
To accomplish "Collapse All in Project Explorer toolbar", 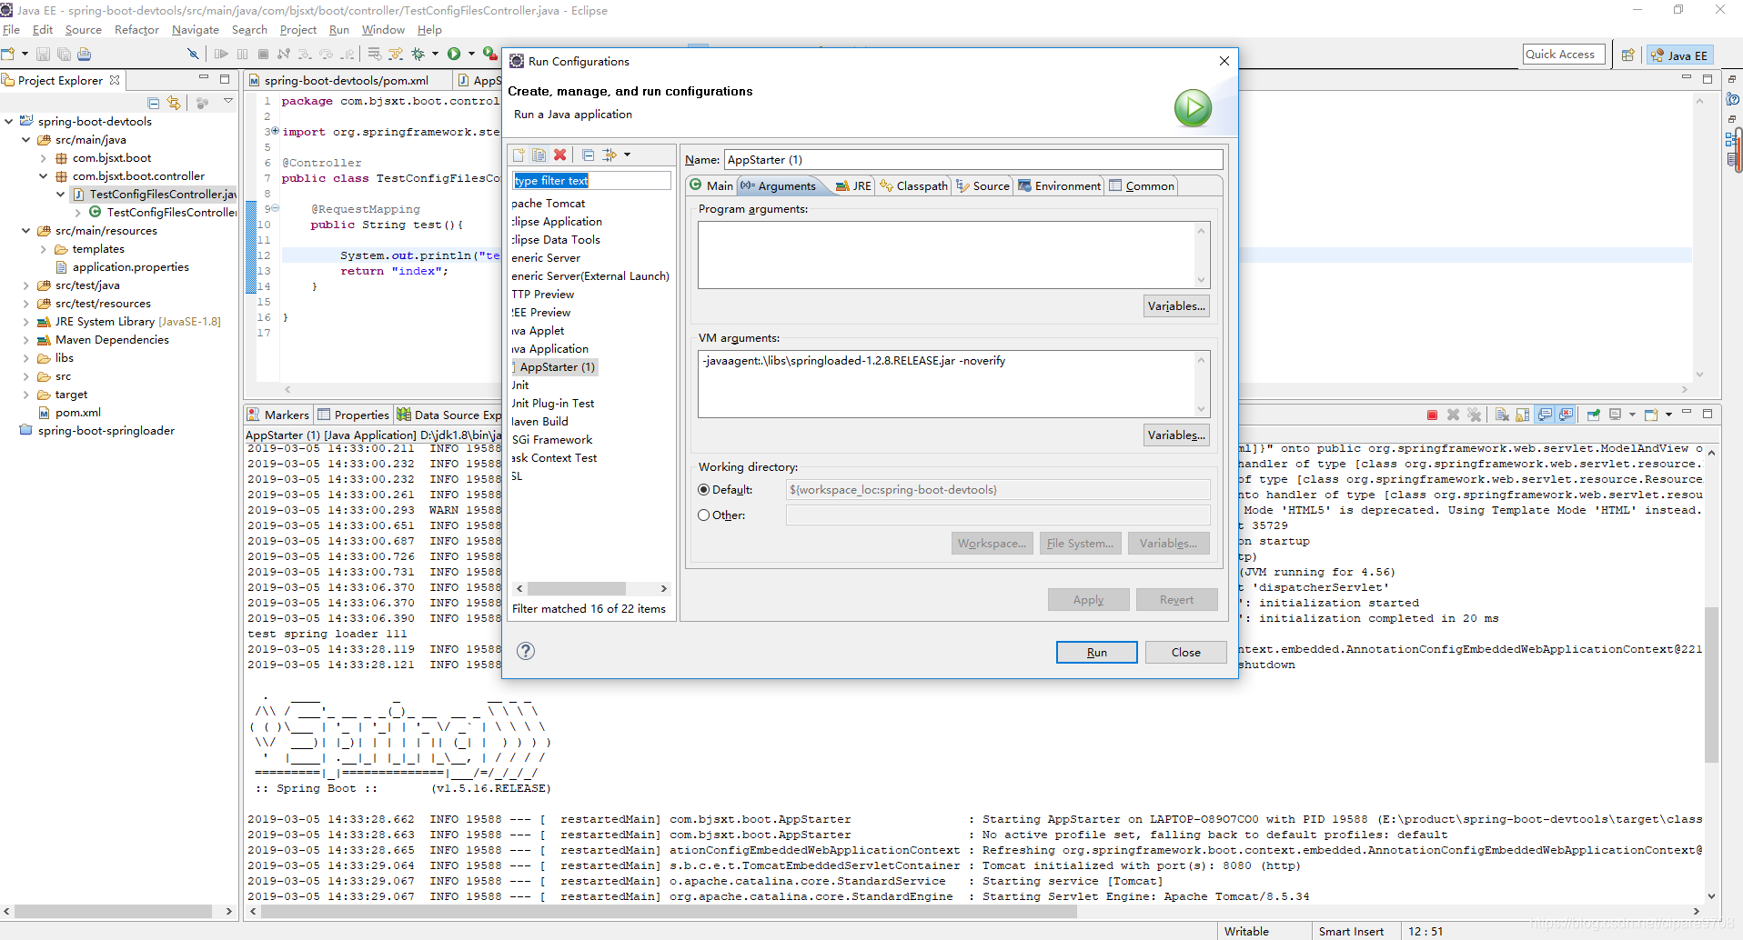I will coord(153,103).
